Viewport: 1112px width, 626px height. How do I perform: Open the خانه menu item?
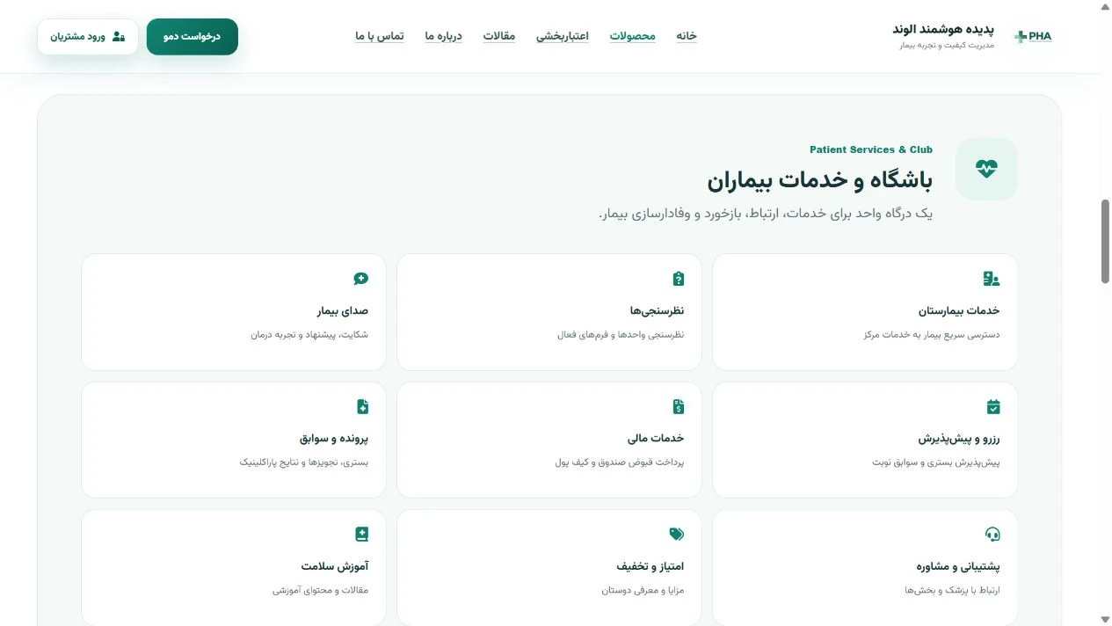tap(687, 36)
